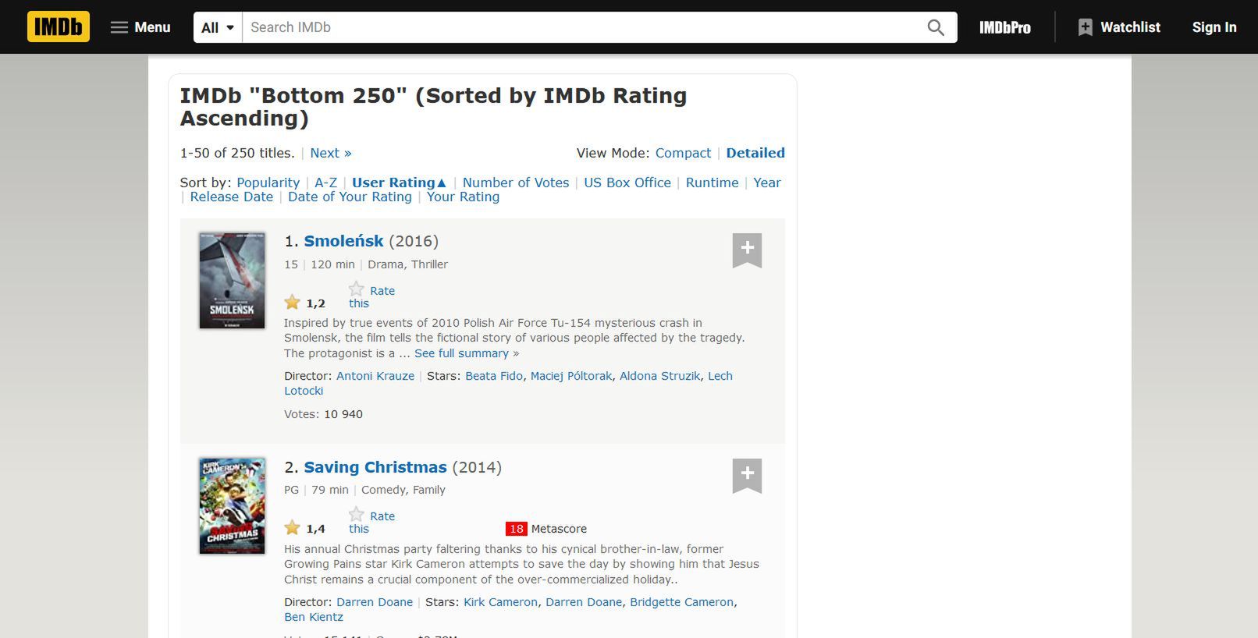The width and height of the screenshot is (1258, 638).
Task: Sort list A-Z
Action: [x=325, y=183]
